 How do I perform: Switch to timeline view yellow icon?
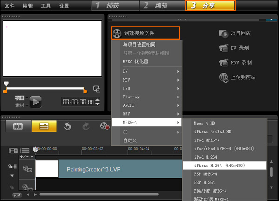click(44, 126)
